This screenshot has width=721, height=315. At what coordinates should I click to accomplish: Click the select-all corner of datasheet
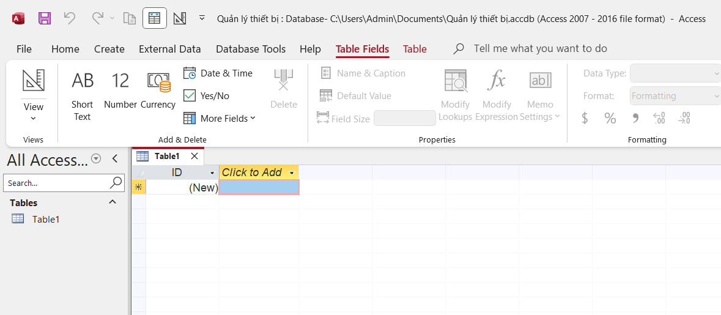(138, 172)
